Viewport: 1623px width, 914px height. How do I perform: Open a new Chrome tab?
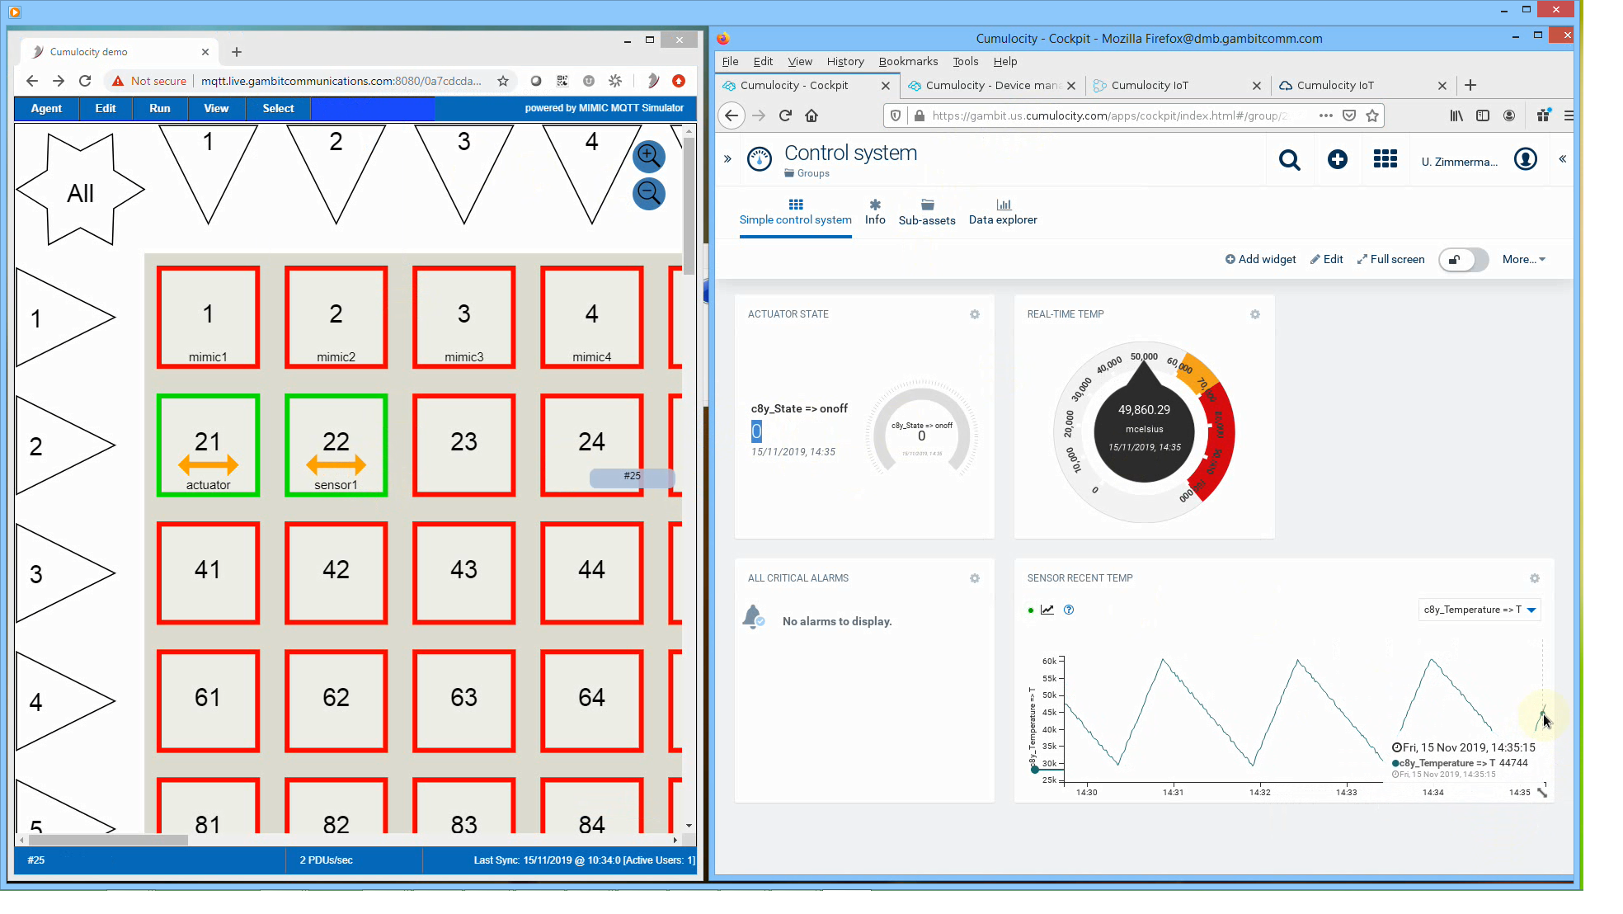pyautogui.click(x=237, y=52)
